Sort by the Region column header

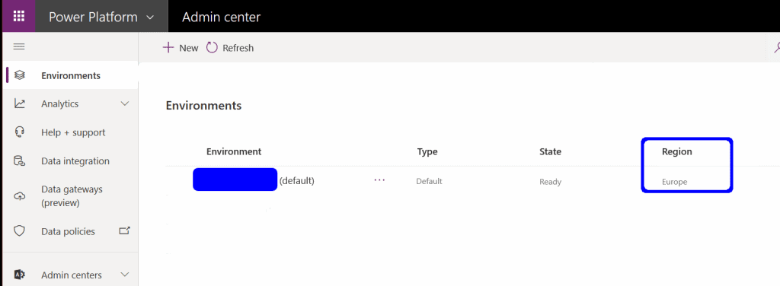pos(676,151)
